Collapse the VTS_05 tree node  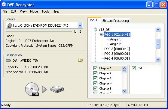[95, 30]
